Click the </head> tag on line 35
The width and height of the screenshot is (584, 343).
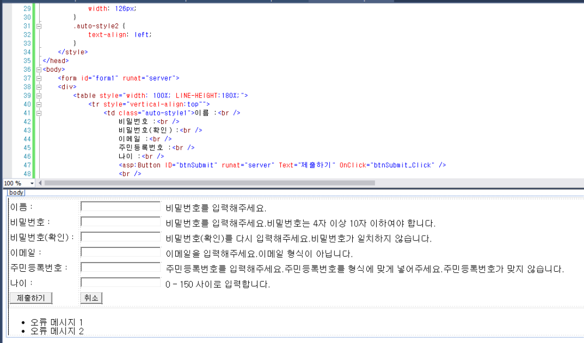pos(56,61)
